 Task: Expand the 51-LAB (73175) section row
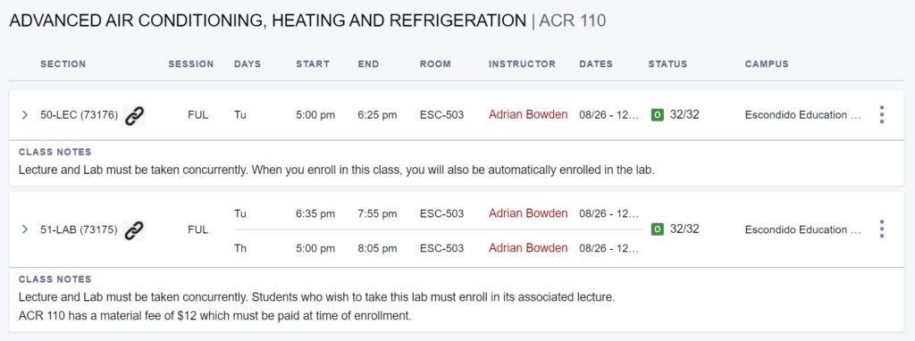24,229
